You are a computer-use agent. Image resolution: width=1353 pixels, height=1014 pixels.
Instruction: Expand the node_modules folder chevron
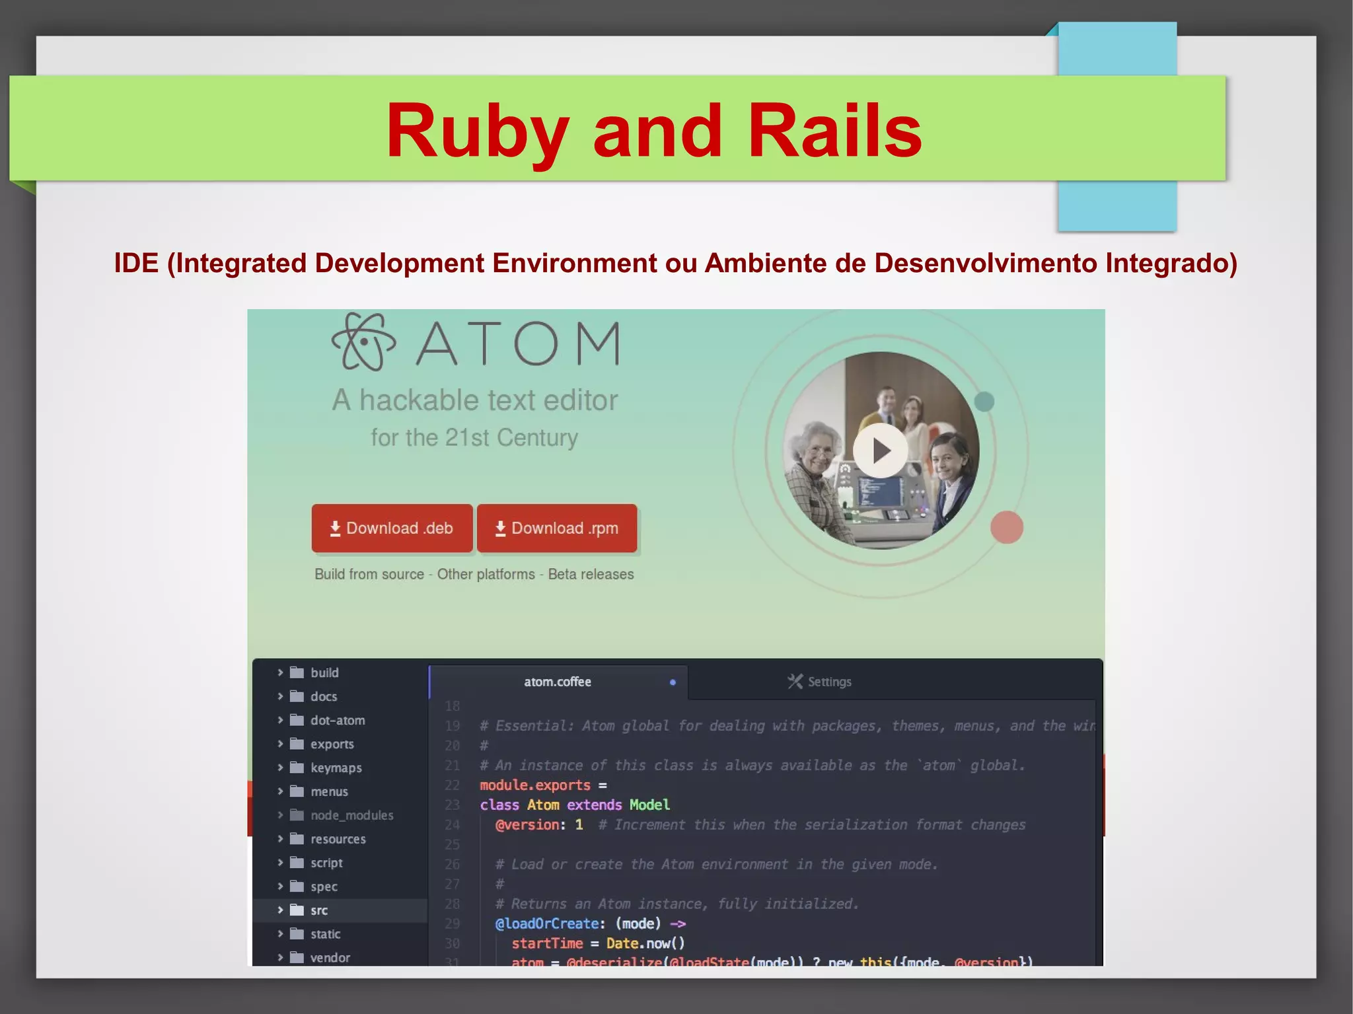(280, 815)
